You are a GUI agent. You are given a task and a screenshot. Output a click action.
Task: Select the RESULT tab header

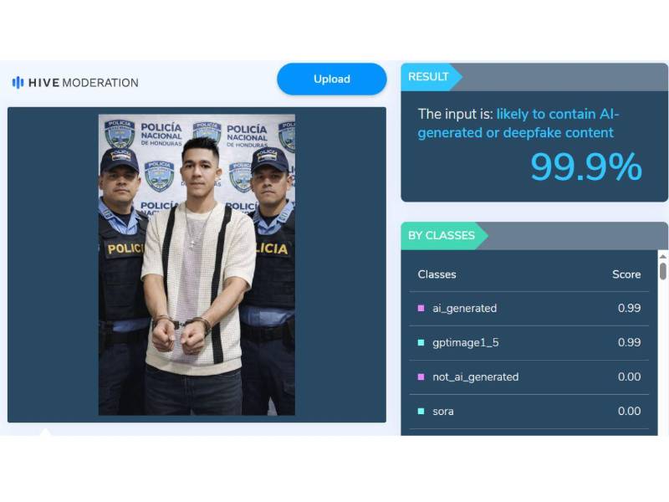(x=428, y=77)
